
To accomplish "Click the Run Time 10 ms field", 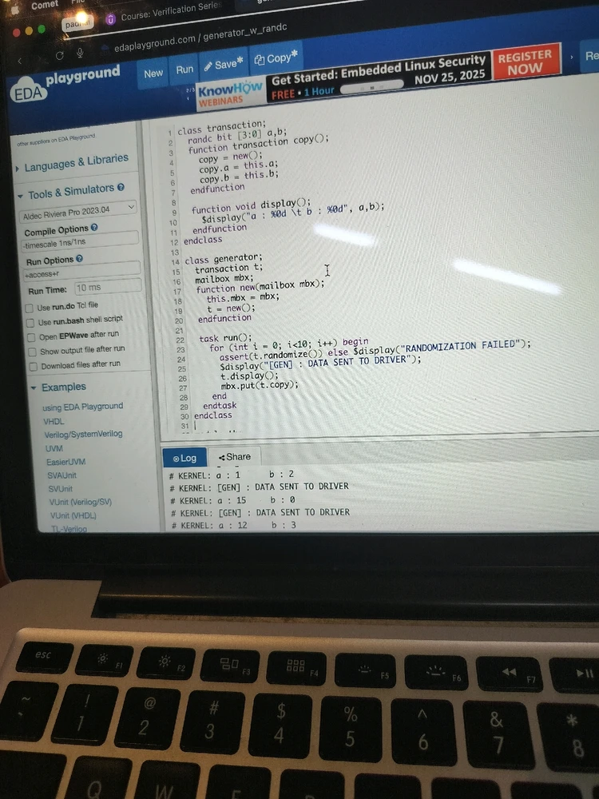I will 108,286.
